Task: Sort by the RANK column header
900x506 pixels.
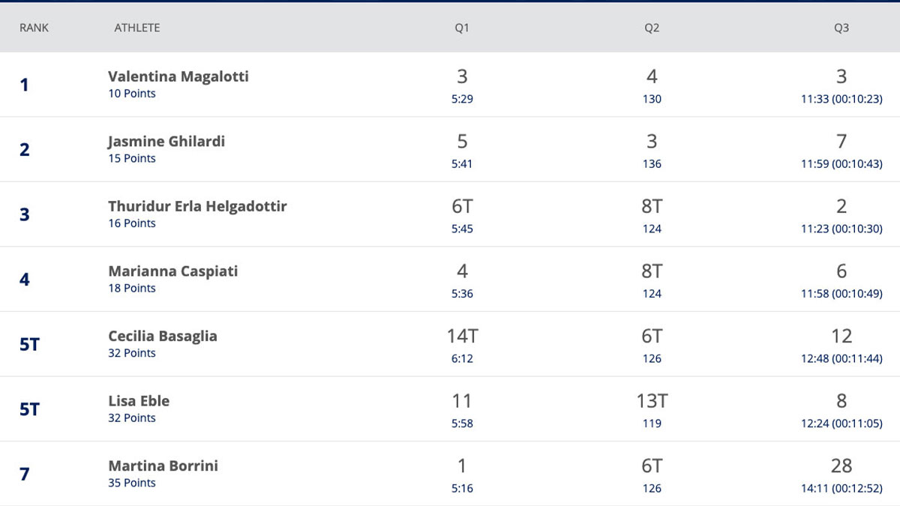Action: [x=34, y=28]
